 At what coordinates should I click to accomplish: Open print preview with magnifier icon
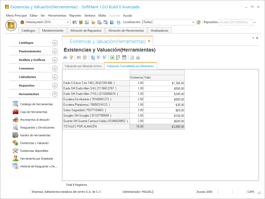132,58
